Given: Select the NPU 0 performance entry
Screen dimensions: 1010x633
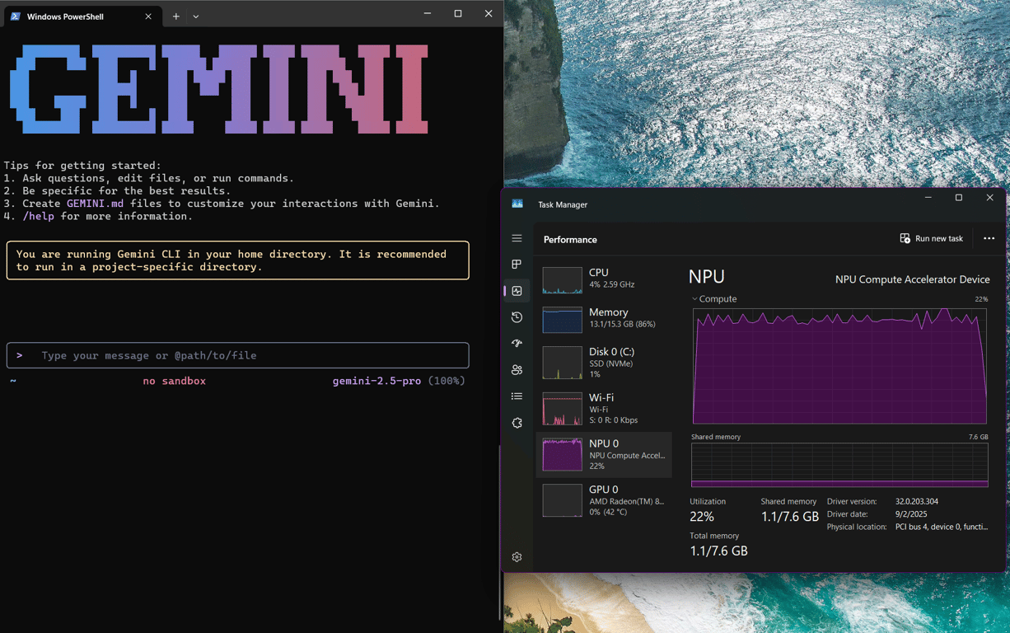Looking at the screenshot, I should click(x=606, y=454).
